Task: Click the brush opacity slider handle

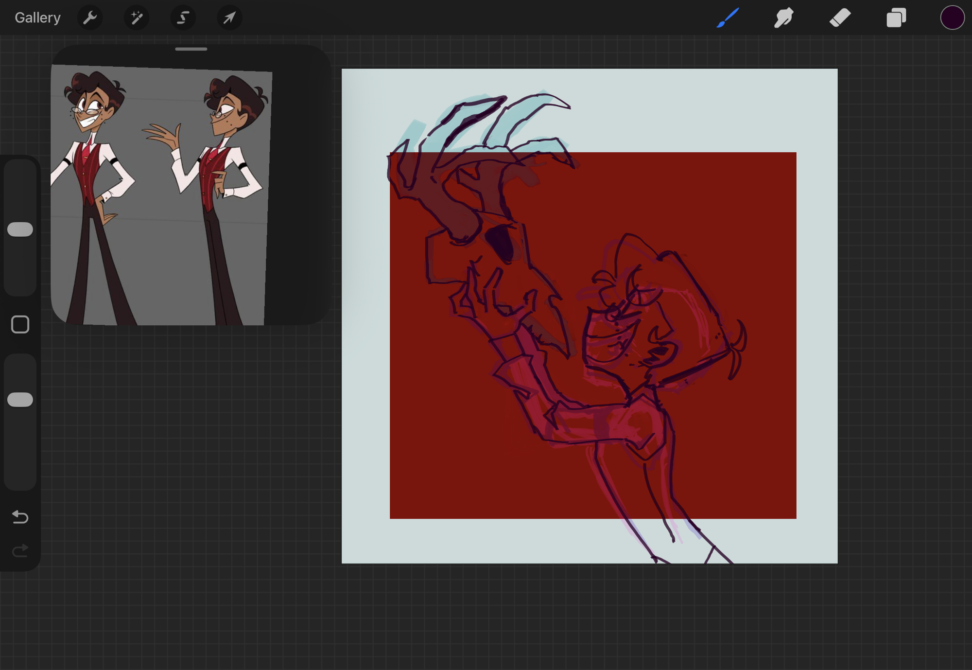Action: (x=20, y=400)
